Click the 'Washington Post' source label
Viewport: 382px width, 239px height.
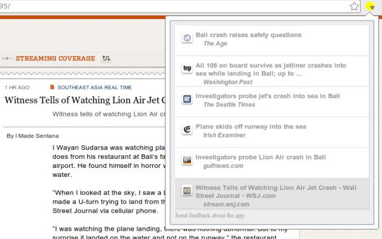click(228, 82)
